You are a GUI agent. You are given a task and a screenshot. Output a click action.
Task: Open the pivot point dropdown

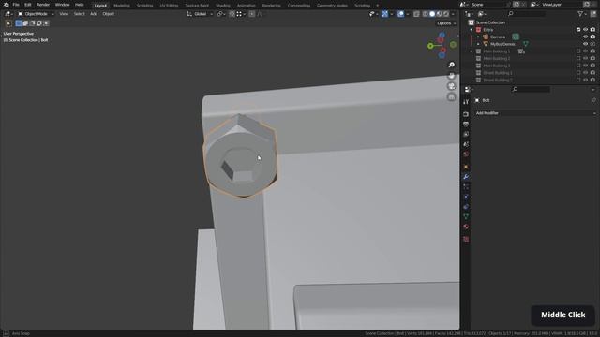click(221, 14)
